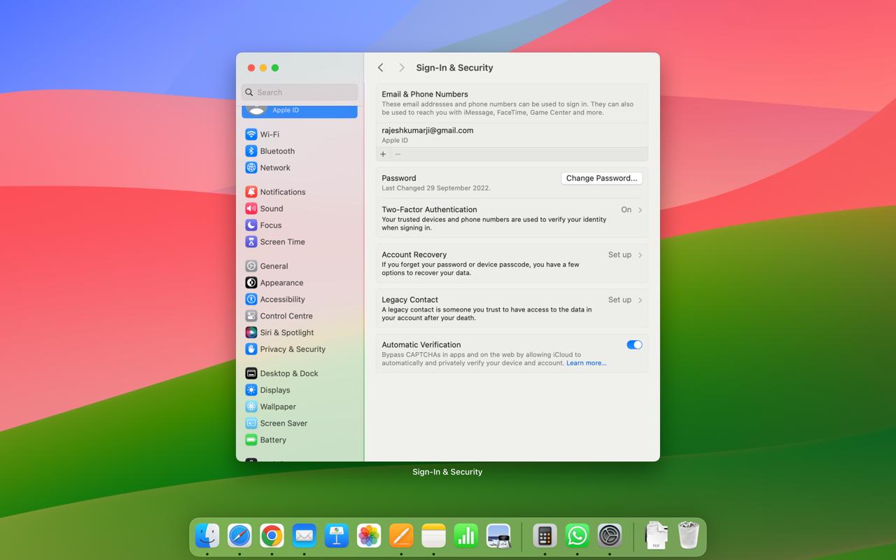Click the Search field in the sidebar
This screenshot has width=896, height=560.
click(x=300, y=92)
